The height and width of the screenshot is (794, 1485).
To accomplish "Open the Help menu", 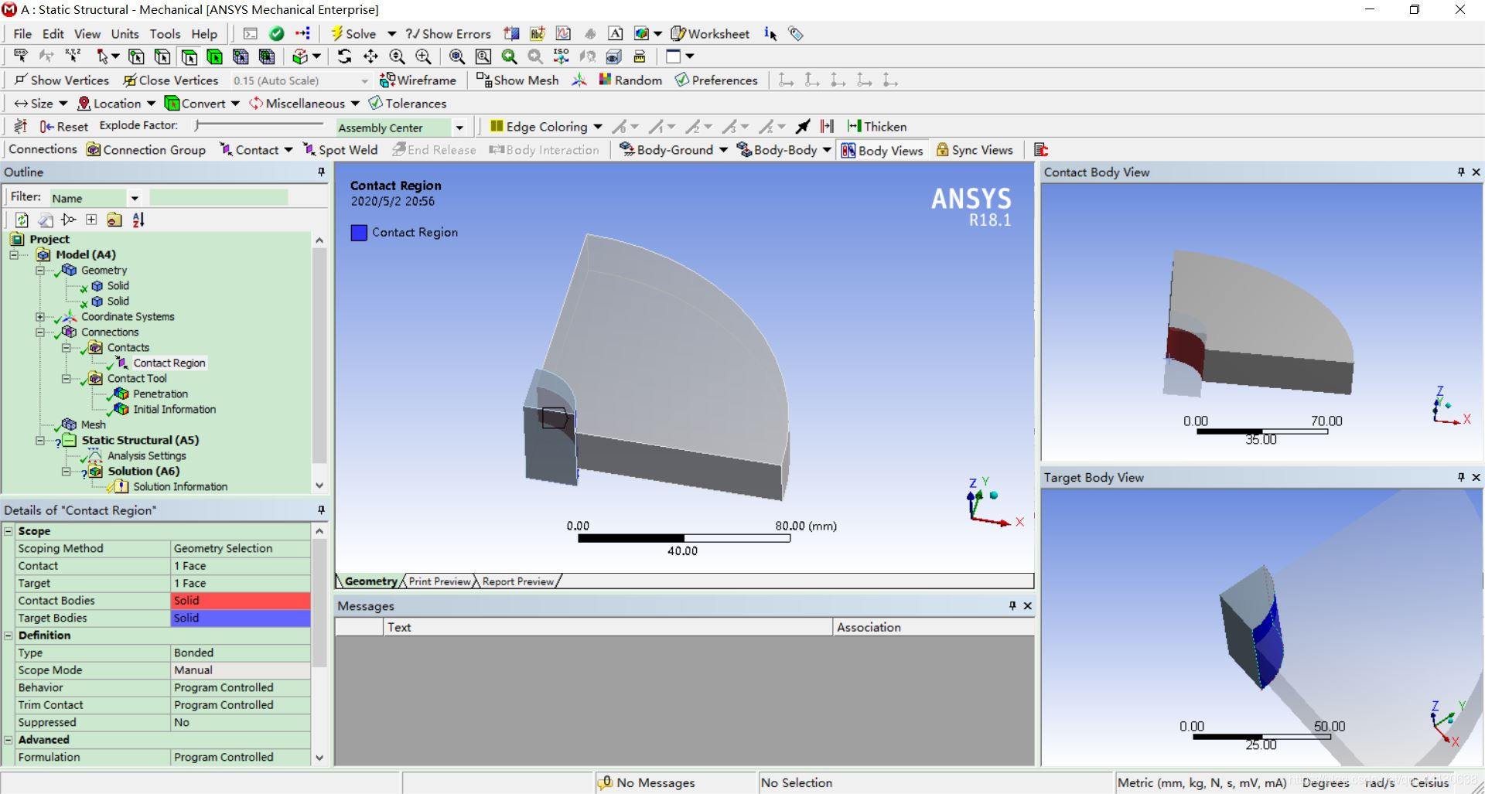I will [x=204, y=33].
